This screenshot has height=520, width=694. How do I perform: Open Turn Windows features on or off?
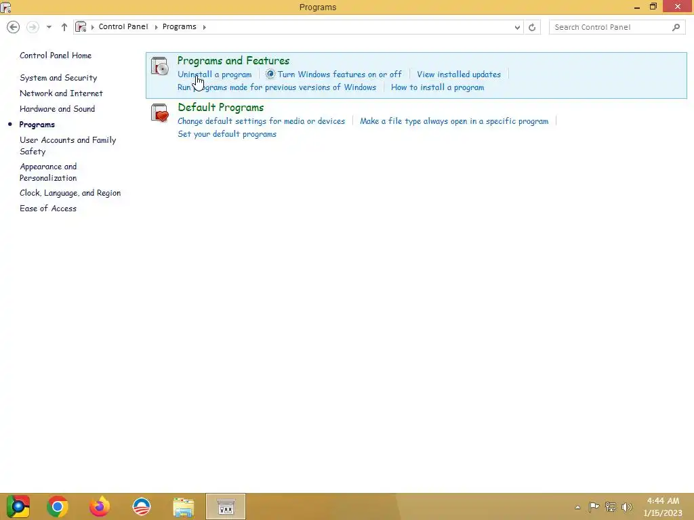340,74
